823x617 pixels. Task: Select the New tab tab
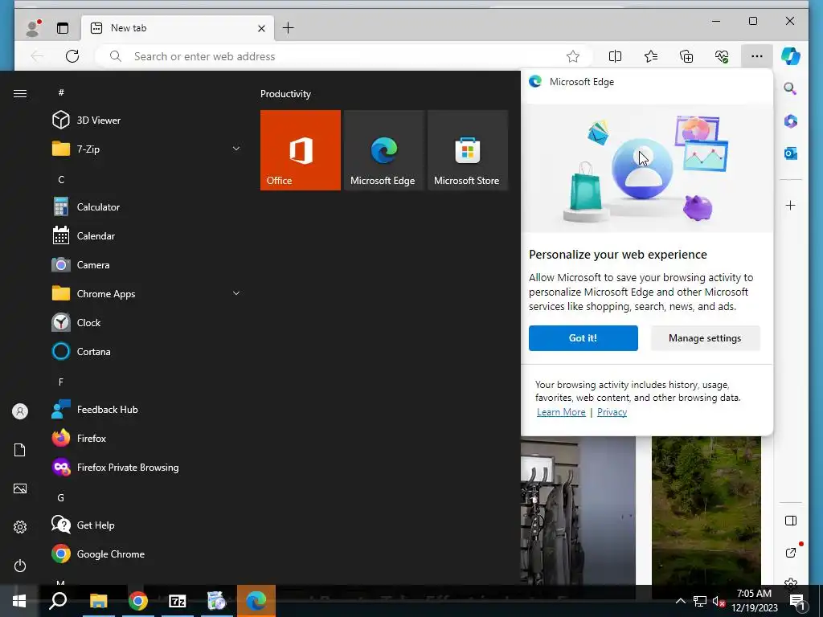point(177,28)
